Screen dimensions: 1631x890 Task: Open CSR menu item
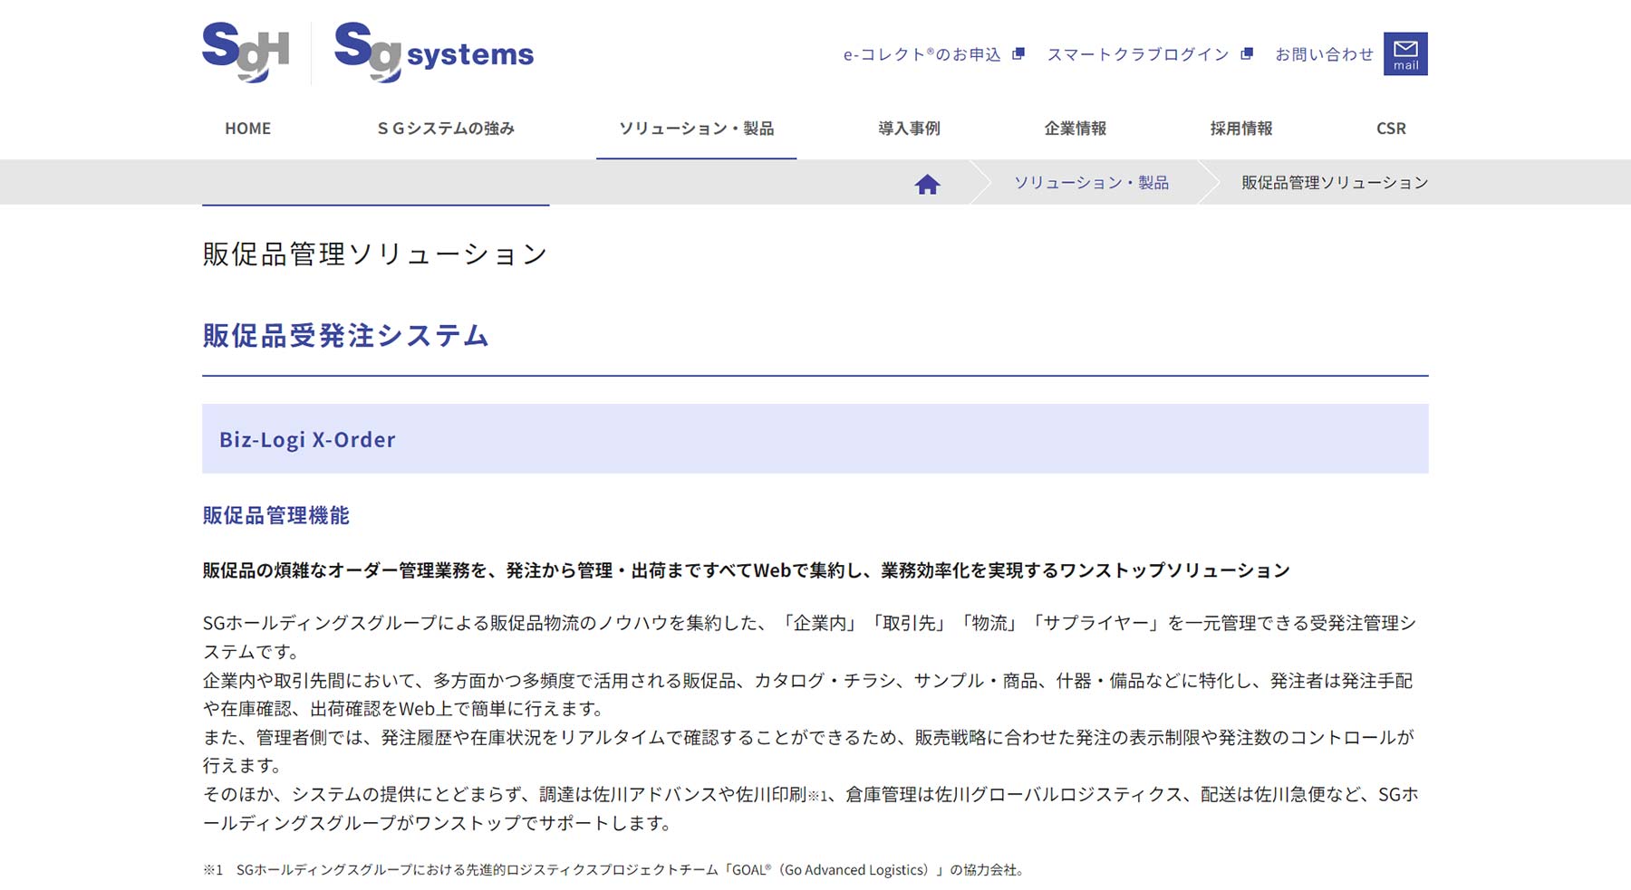pyautogui.click(x=1391, y=129)
